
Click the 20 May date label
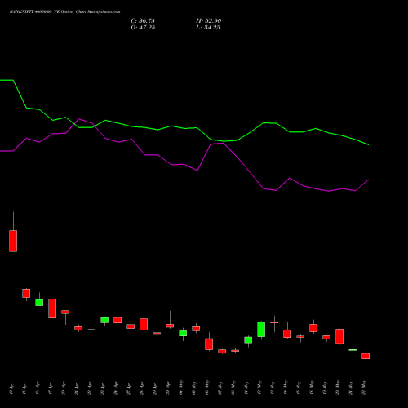338,388
